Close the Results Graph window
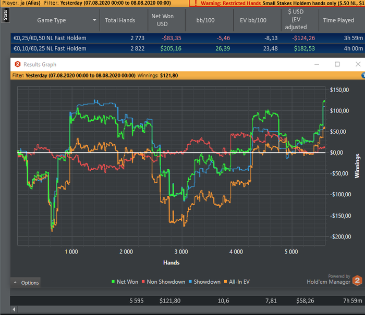This screenshot has width=365, height=315. [x=358, y=64]
